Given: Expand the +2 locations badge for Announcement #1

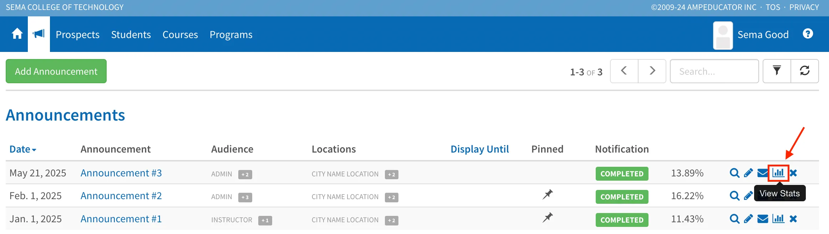Looking at the screenshot, I should point(392,220).
